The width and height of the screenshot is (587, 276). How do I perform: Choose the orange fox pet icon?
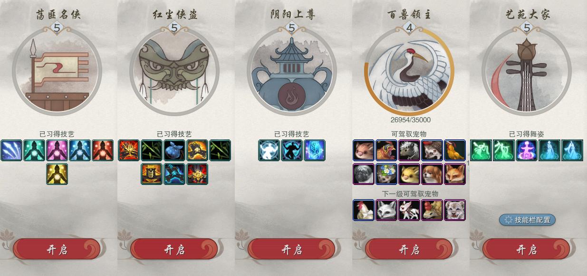tap(455, 174)
